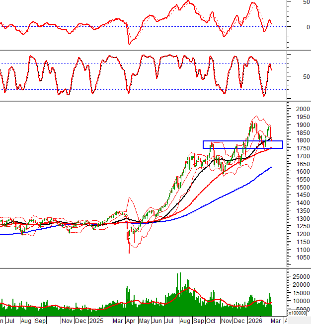The width and height of the screenshot is (311, 324).
Task: Click the May month label on date axis
Action: 145,321
